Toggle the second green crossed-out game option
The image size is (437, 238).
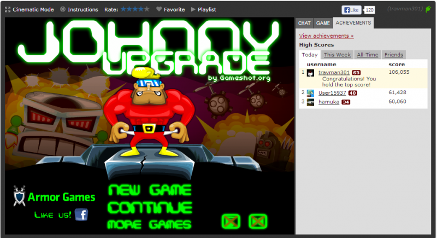[x=258, y=222]
